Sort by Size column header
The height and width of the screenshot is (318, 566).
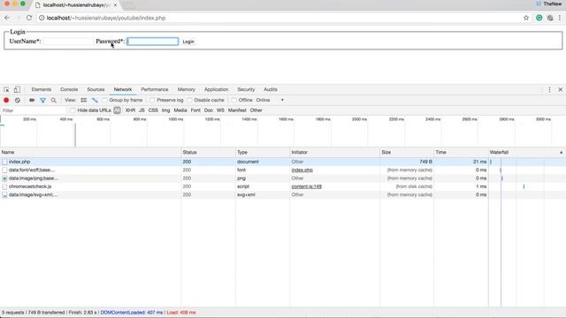click(x=407, y=153)
